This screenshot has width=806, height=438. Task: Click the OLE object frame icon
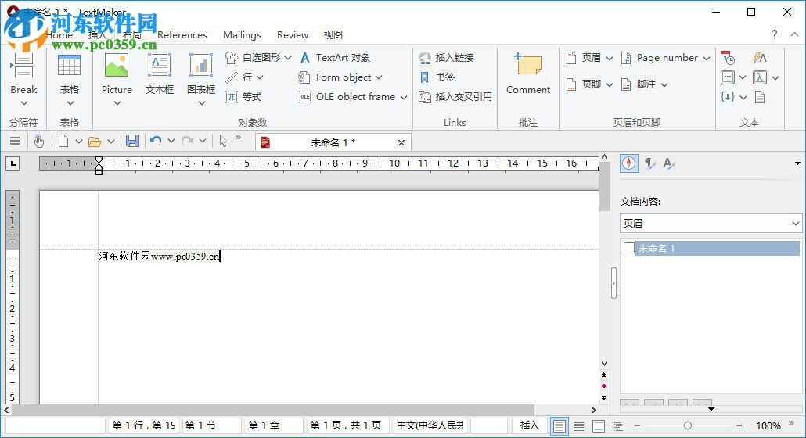pyautogui.click(x=305, y=97)
